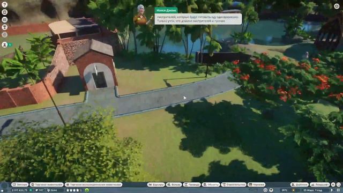Click the tutorial dialogue text box
This screenshot has width=343, height=193.
pyautogui.click(x=198, y=19)
